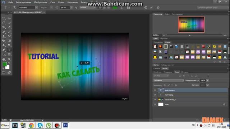Open the Файл menu

[x=10, y=3]
